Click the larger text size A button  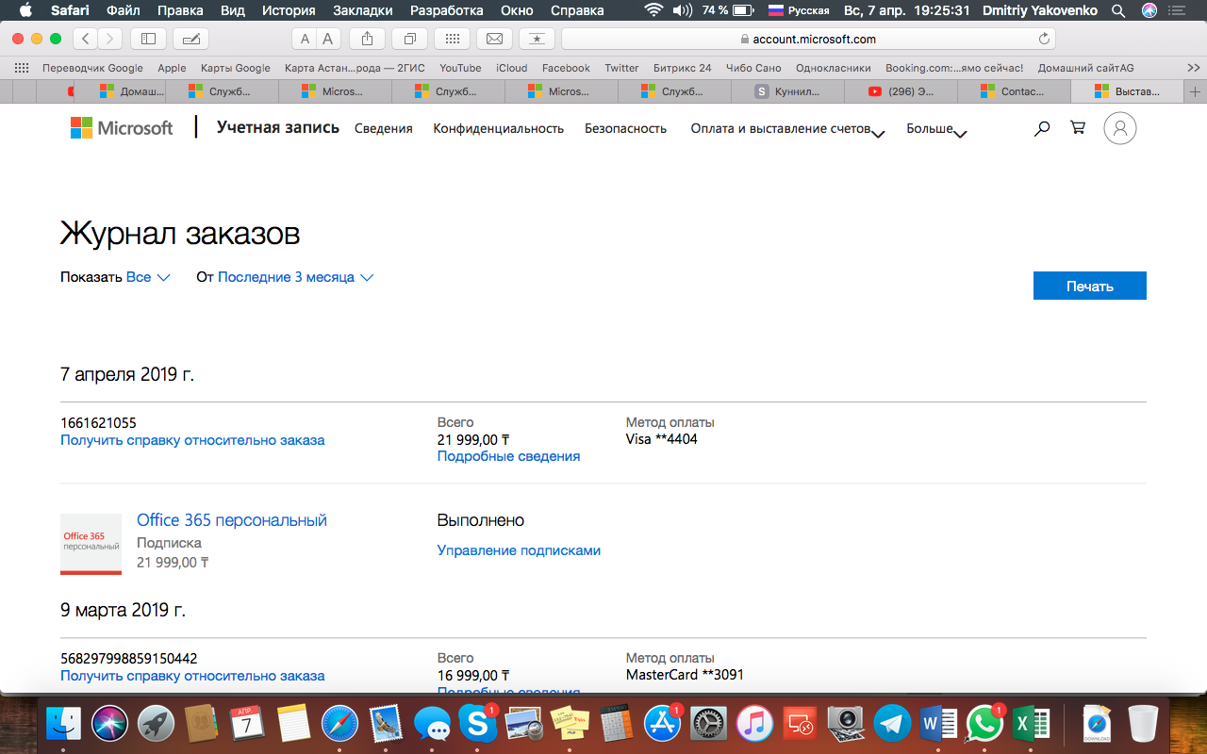click(x=327, y=39)
